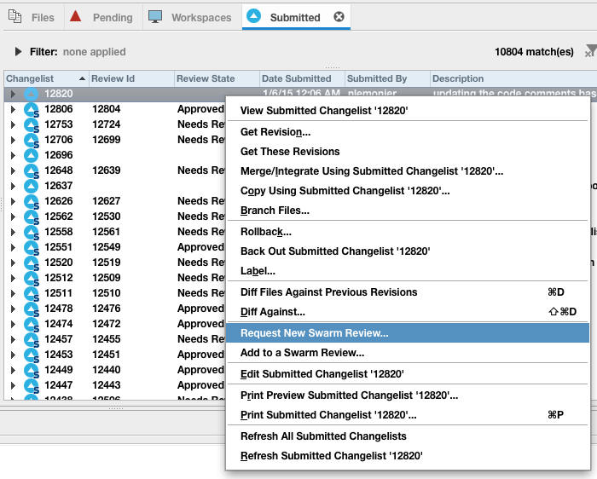This screenshot has height=479, width=597.
Task: Select Get Revision menu entry
Action: point(408,131)
